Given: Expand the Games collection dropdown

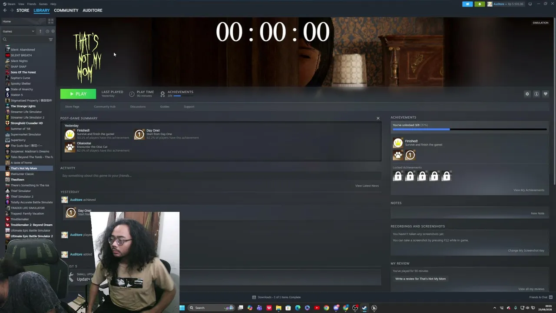Looking at the screenshot, I should [19, 31].
